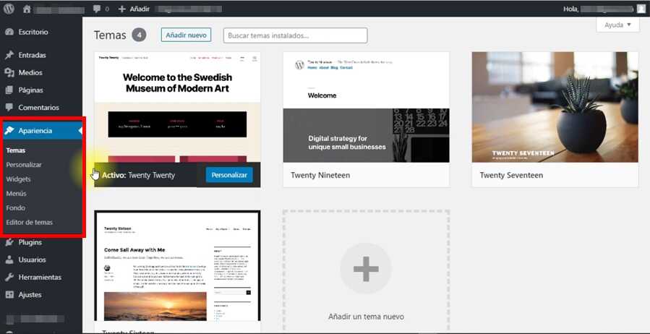Open the Editor de temas link
The width and height of the screenshot is (650, 334).
pyautogui.click(x=30, y=223)
